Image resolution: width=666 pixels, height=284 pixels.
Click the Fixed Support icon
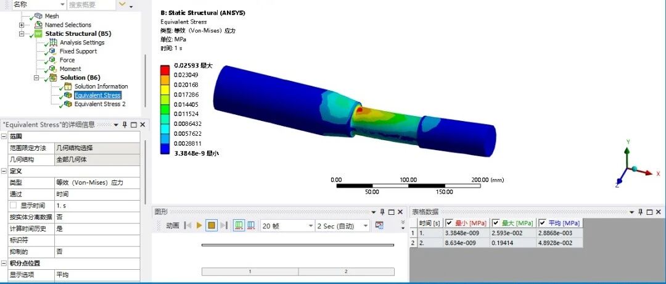point(53,51)
